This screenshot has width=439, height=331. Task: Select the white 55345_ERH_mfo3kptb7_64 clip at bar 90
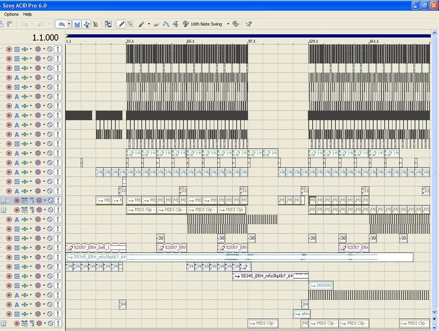coord(271,277)
